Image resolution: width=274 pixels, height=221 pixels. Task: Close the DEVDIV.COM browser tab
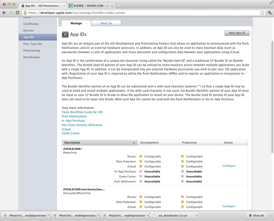(x=112, y=6)
